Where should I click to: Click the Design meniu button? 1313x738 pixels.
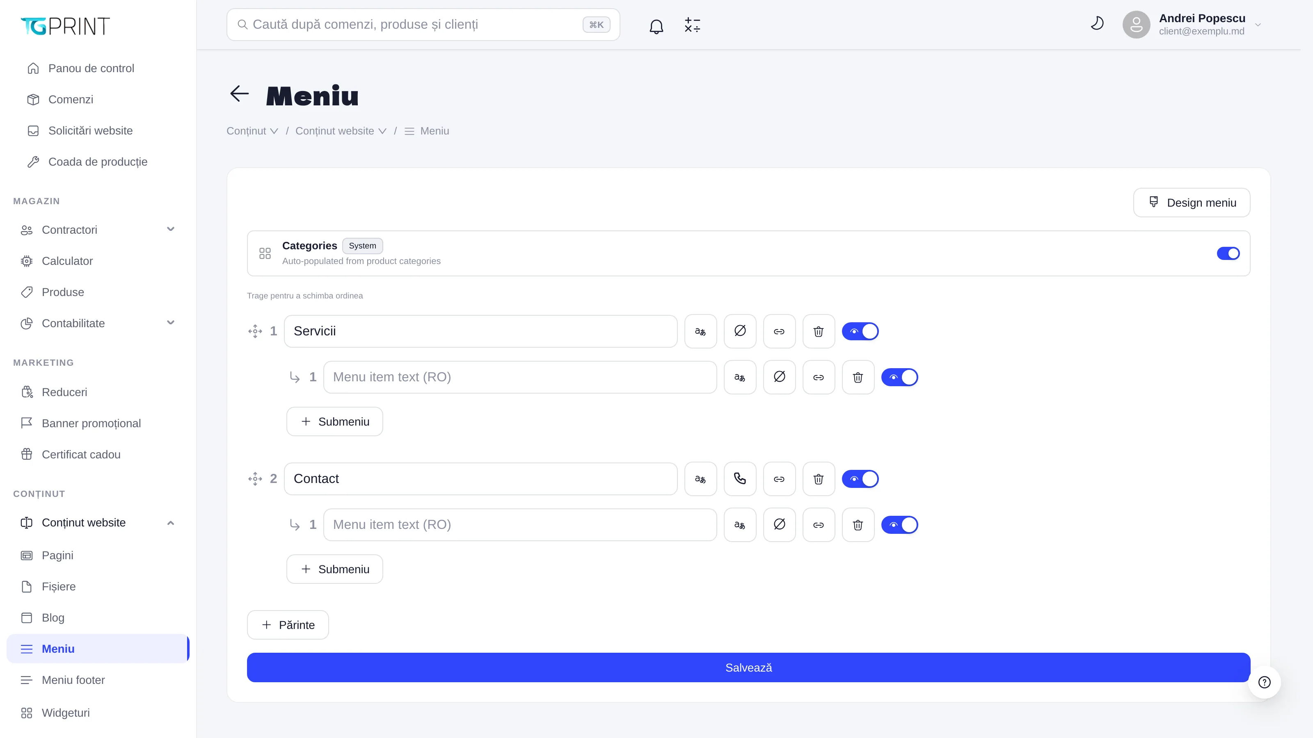tap(1192, 203)
